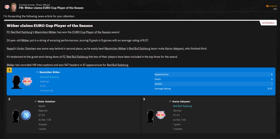The image size is (280, 139).
Task: Open Red Bull Salzburg link in winner card
Action: point(50,77)
